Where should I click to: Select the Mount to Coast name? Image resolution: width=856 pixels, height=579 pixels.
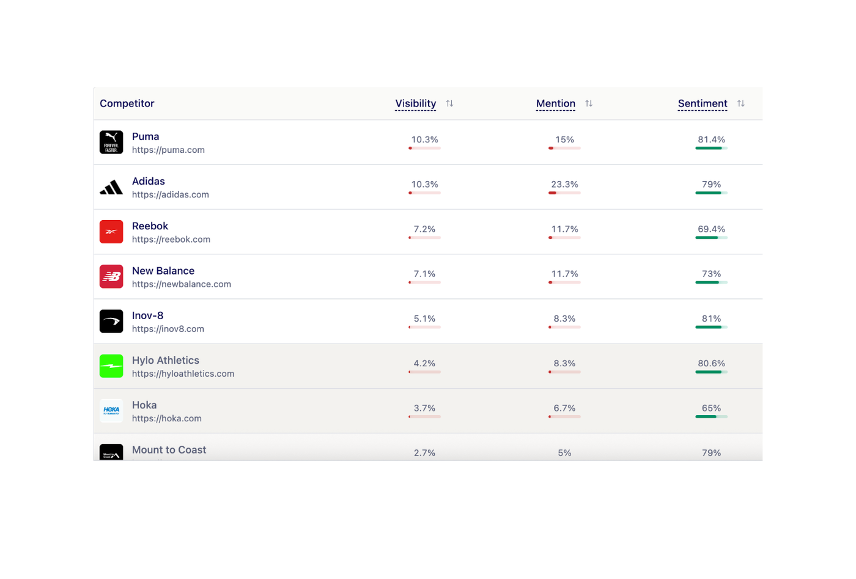(x=169, y=449)
